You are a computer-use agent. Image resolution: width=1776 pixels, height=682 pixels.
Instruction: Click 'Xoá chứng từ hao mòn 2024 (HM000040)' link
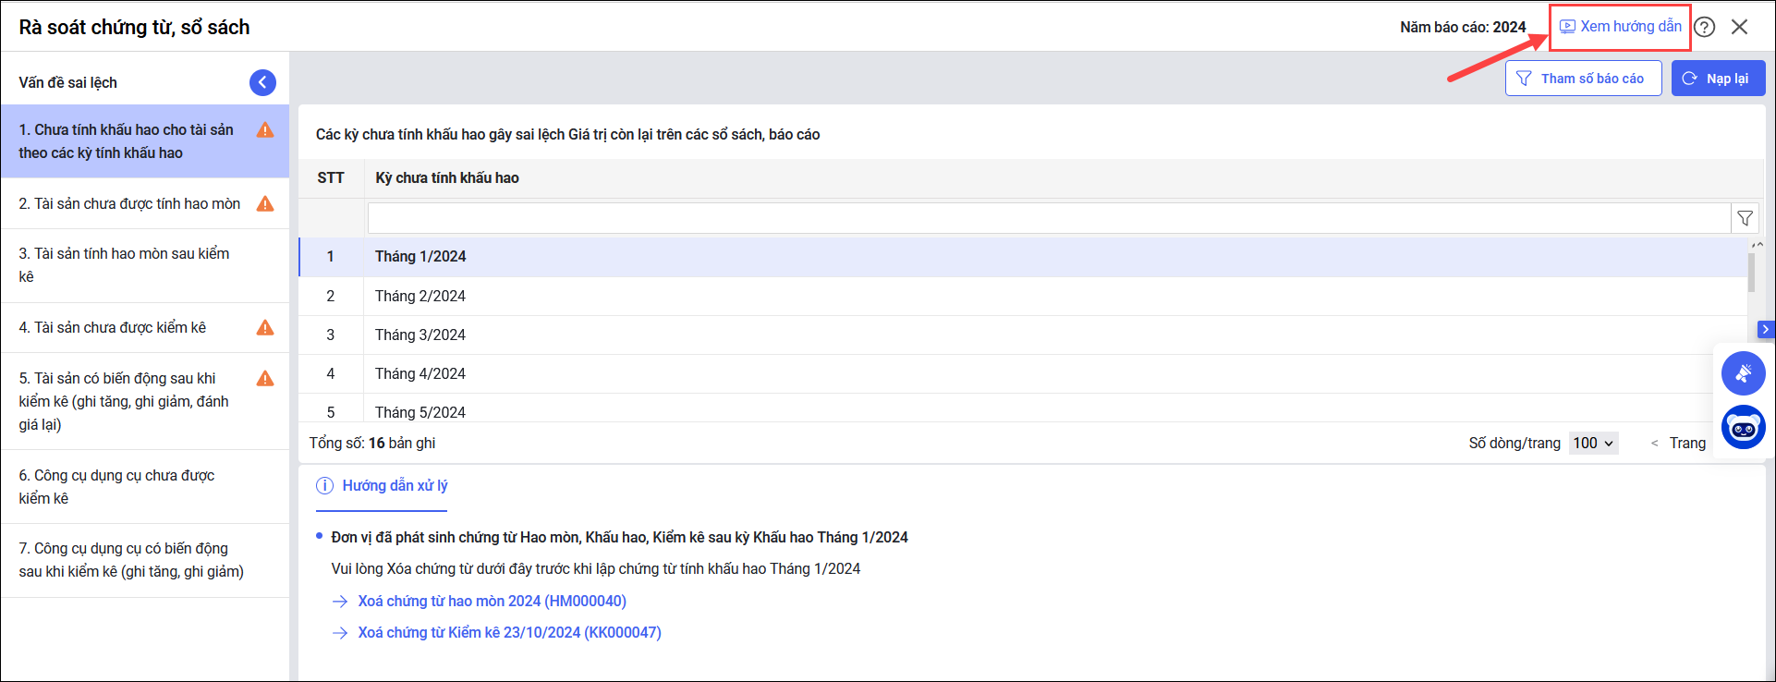point(492,601)
